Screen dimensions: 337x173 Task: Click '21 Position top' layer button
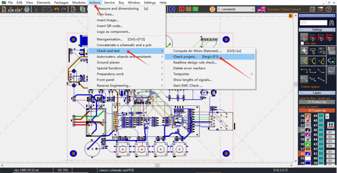(317, 102)
